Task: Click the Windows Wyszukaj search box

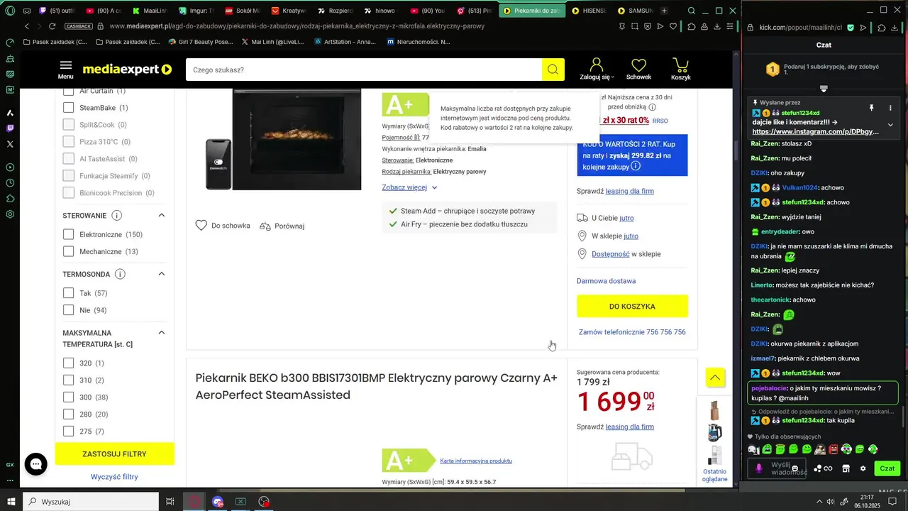Action: click(91, 502)
